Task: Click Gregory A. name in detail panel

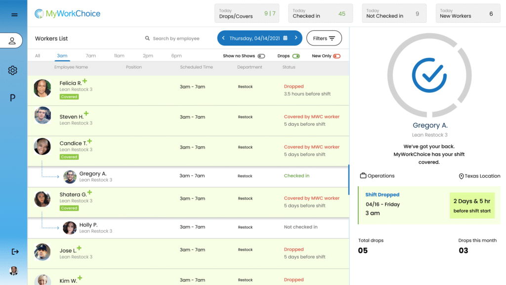Action: pos(430,125)
